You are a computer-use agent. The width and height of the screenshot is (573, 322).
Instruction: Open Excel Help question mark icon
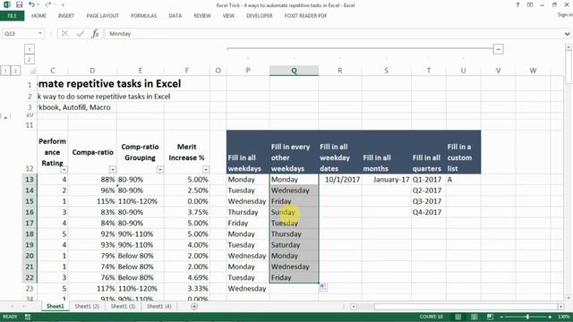coord(517,5)
